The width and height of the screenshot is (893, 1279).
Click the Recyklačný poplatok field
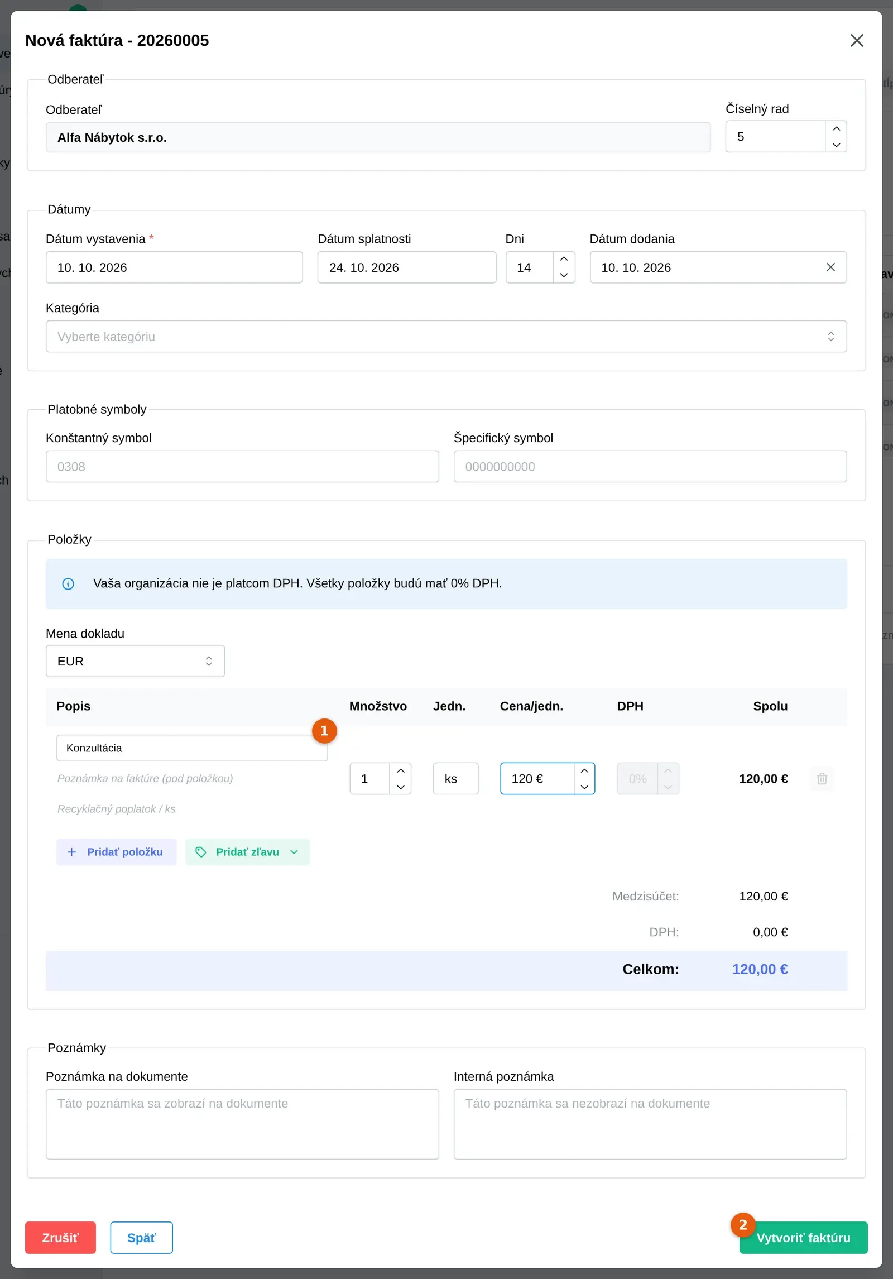pyautogui.click(x=191, y=809)
